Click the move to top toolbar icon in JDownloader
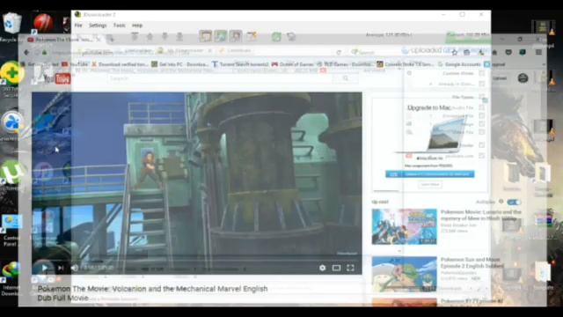The width and height of the screenshot is (563, 317). 135,36
